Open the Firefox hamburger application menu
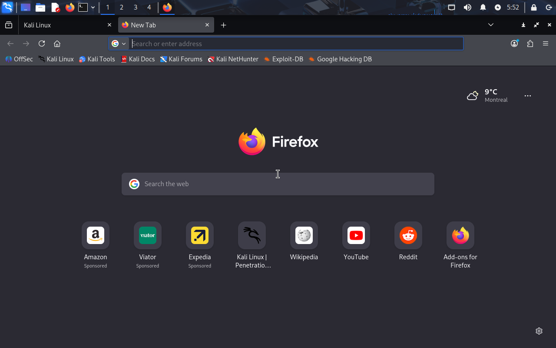Screen dimensions: 556x348 click(x=546, y=43)
